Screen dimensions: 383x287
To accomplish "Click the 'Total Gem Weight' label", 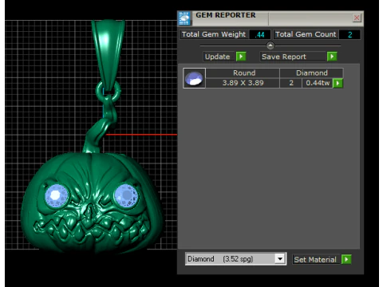I will tap(214, 34).
